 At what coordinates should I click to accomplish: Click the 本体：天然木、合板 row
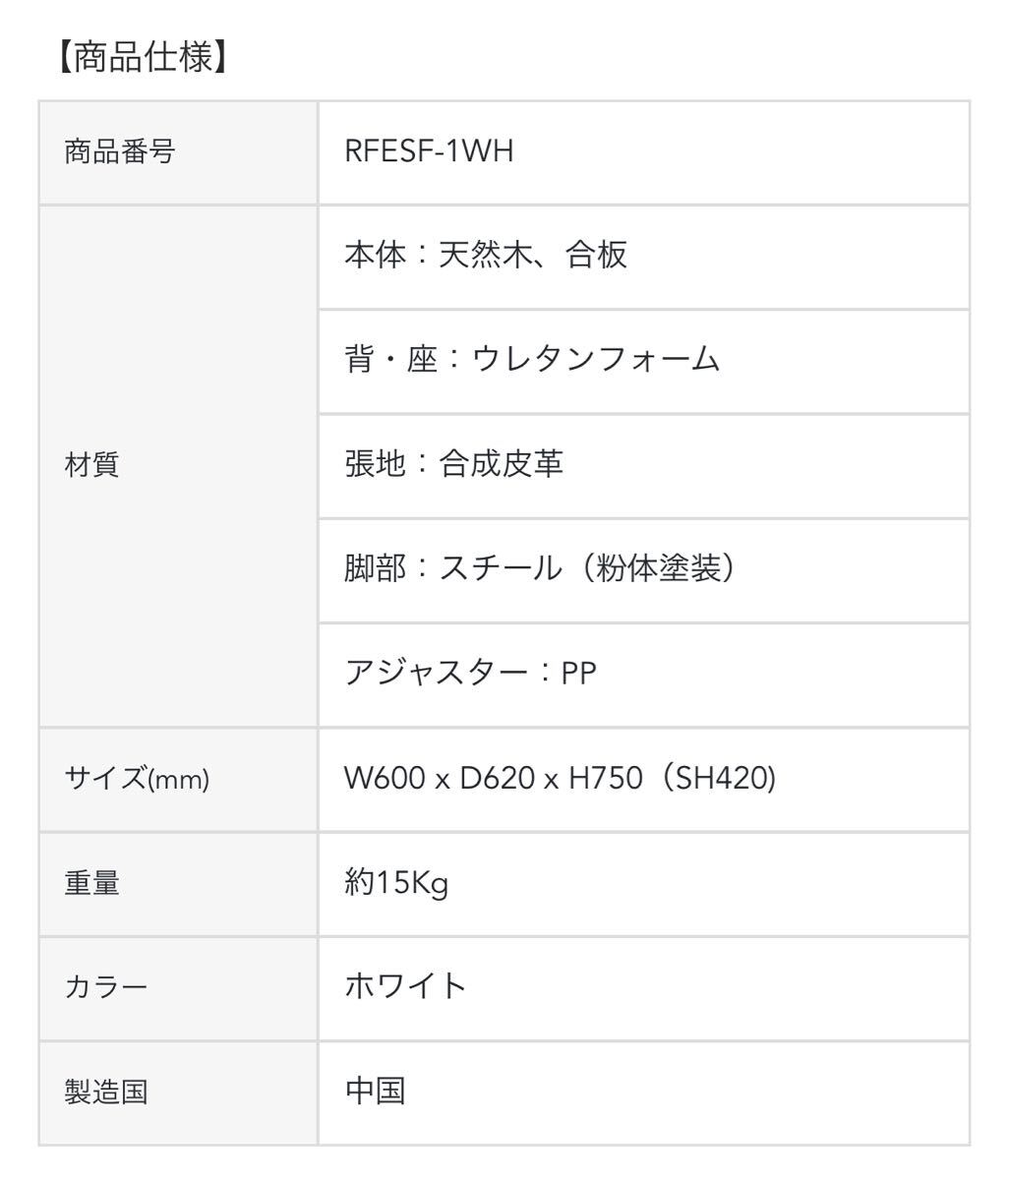485,257
